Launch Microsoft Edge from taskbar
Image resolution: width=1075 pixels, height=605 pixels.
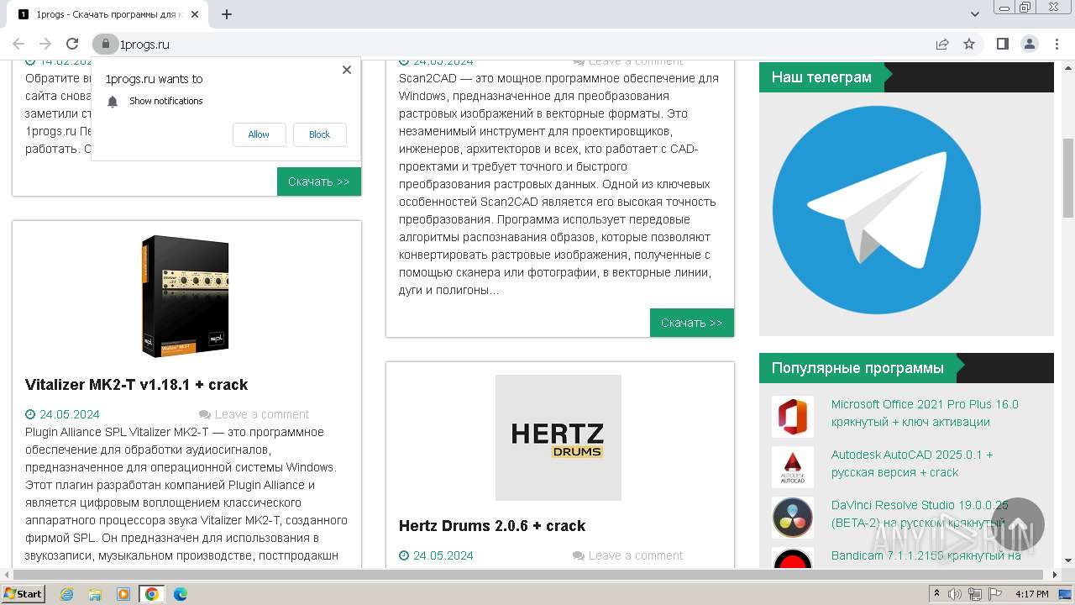point(181,594)
